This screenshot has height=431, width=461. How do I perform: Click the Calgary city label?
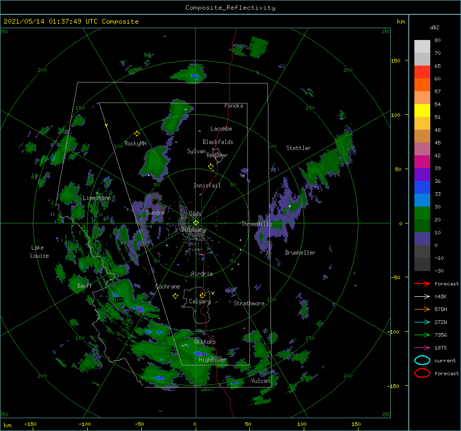[x=200, y=301]
